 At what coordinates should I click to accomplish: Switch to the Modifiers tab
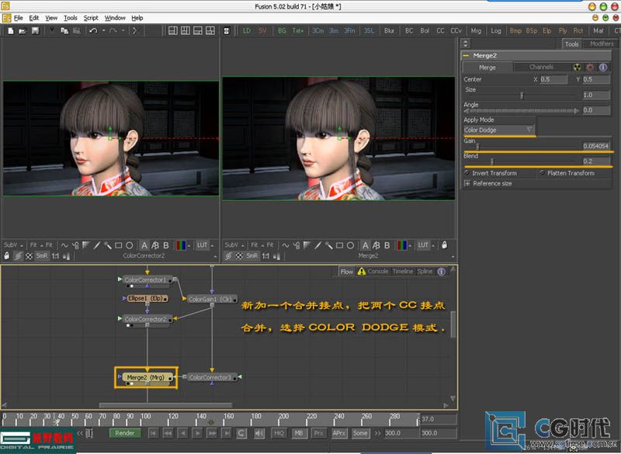(x=602, y=44)
